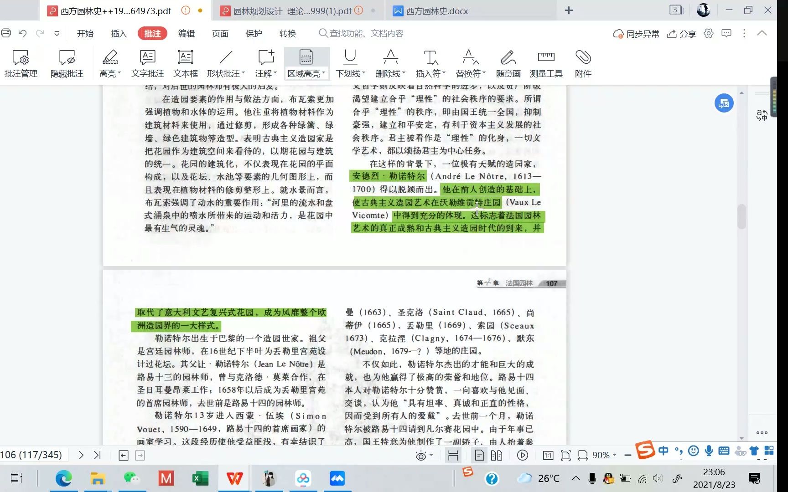This screenshot has width=788, height=492.
Task: Open the Windows notification center icon
Action: (754, 478)
